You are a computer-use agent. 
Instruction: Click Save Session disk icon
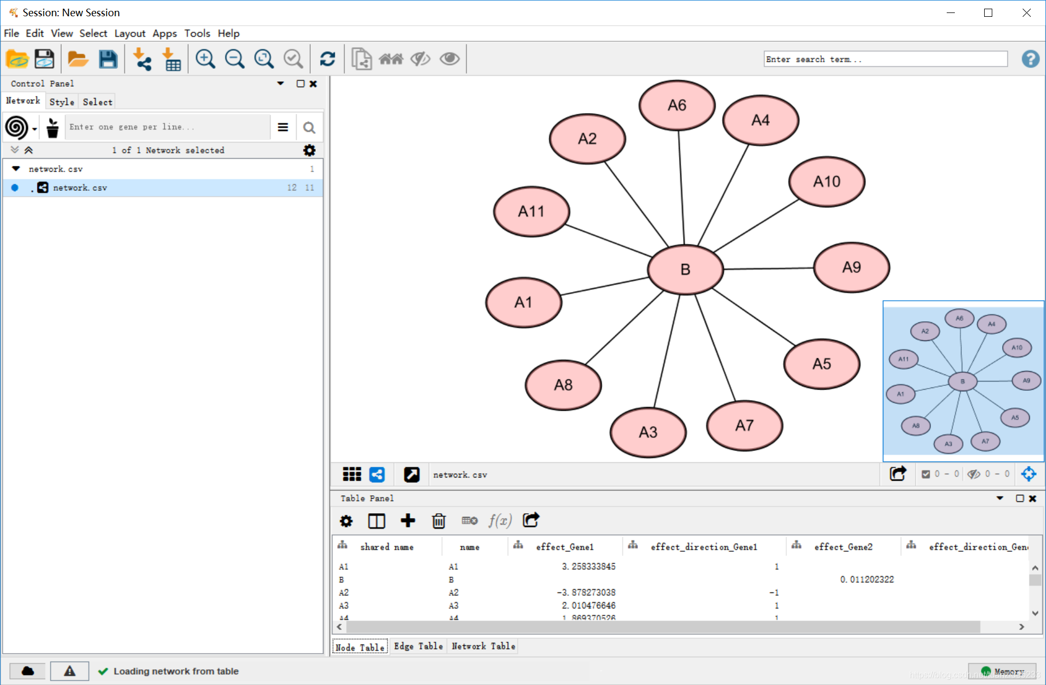(x=108, y=59)
